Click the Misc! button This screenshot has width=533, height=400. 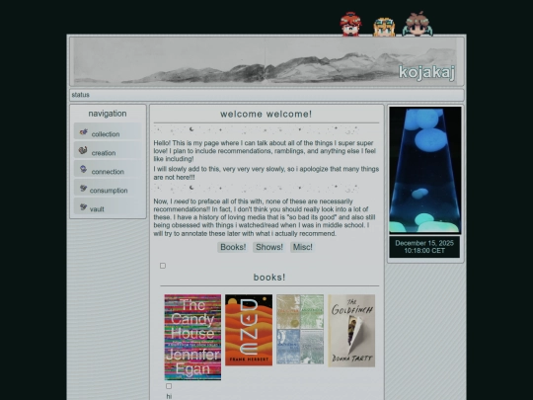303,247
